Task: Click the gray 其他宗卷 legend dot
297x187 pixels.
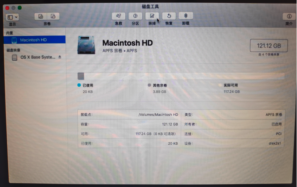Action: (149, 85)
